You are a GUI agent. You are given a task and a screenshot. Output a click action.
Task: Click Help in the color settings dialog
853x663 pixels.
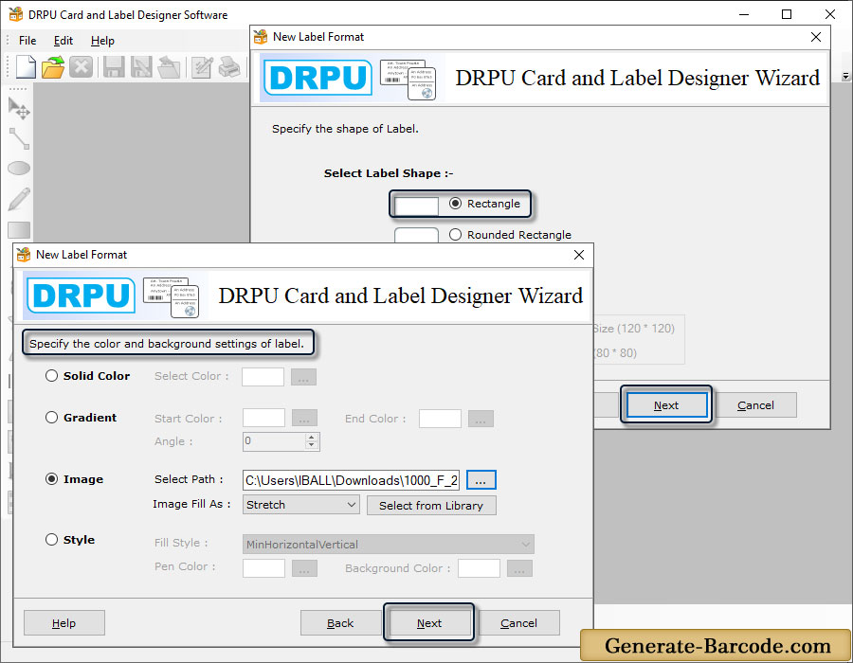[64, 623]
